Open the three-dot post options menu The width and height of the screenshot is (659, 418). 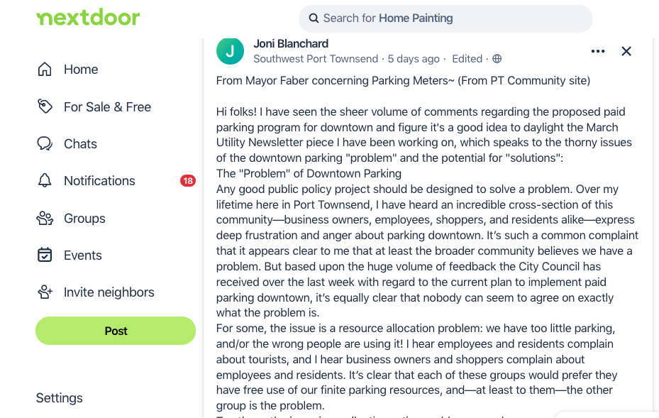[x=598, y=51]
